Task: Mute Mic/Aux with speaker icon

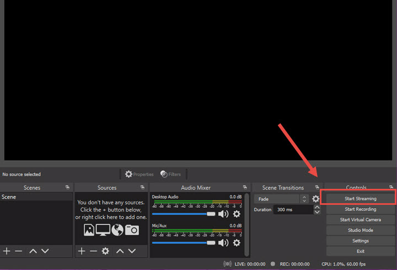Action: pos(223,243)
